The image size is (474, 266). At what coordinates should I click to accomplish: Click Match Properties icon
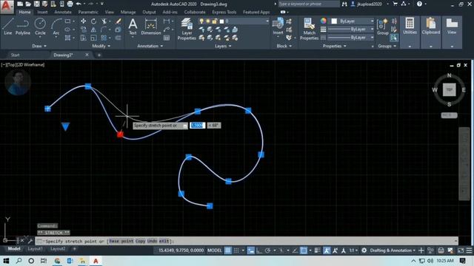coord(309,29)
